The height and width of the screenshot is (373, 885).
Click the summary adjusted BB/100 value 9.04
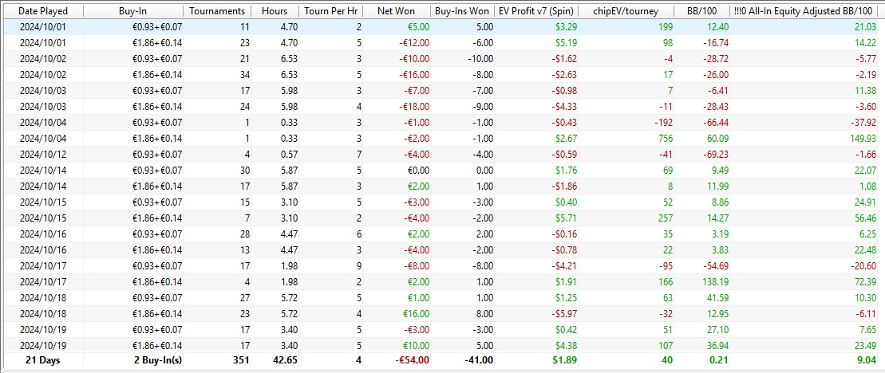pos(867,362)
